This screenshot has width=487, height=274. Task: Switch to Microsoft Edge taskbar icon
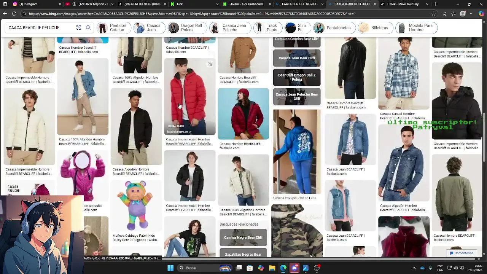pos(283,268)
